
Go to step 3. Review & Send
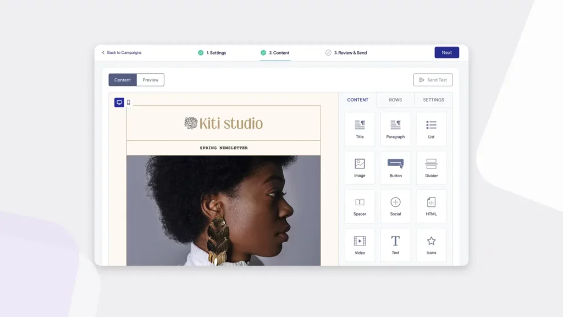346,53
